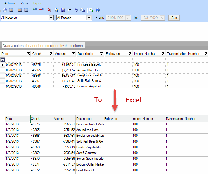The height and width of the screenshot is (177, 208).
Task: Open the From date picker dropdown
Action: (128, 18)
